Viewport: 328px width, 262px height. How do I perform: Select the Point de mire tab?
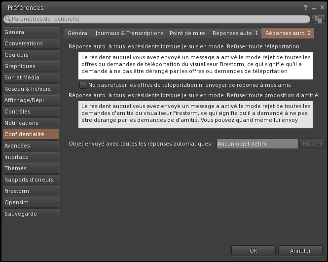(187, 33)
